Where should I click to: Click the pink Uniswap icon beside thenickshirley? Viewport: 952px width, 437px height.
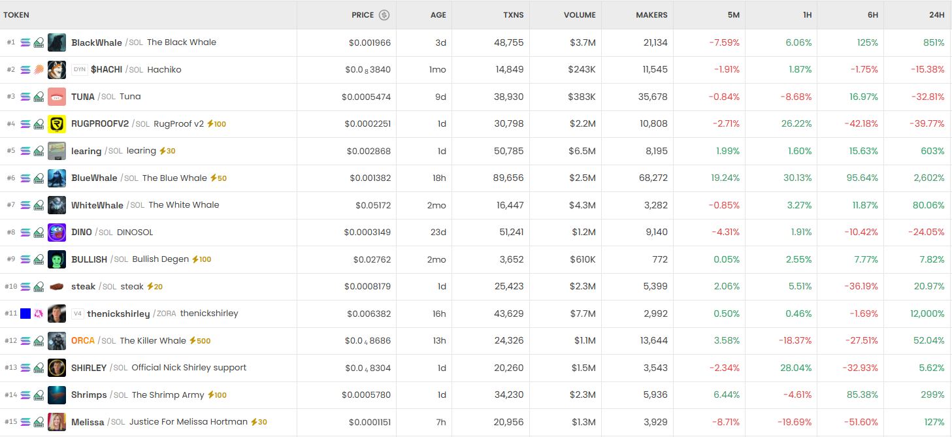39,314
